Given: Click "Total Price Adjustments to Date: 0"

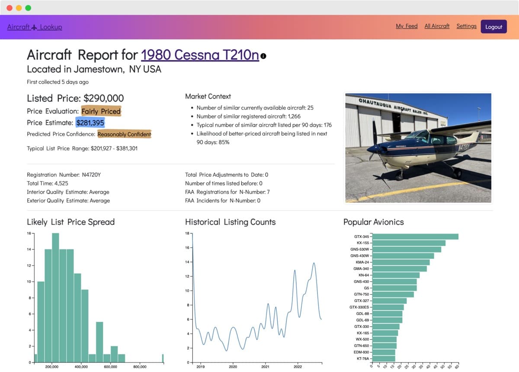Looking at the screenshot, I should coord(227,175).
